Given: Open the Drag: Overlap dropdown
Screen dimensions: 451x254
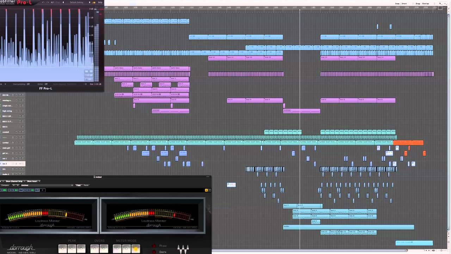Looking at the screenshot, I should click(x=425, y=4).
